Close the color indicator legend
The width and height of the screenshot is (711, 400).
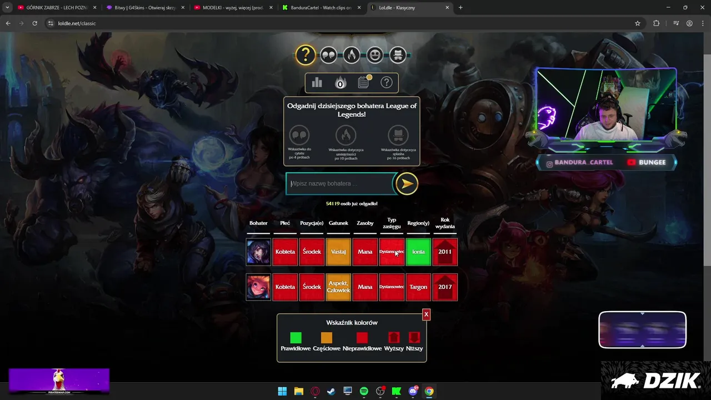(x=426, y=314)
